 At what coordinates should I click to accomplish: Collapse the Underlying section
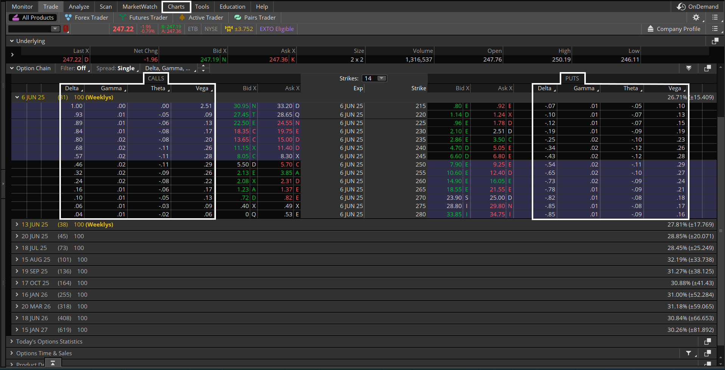(x=11, y=41)
